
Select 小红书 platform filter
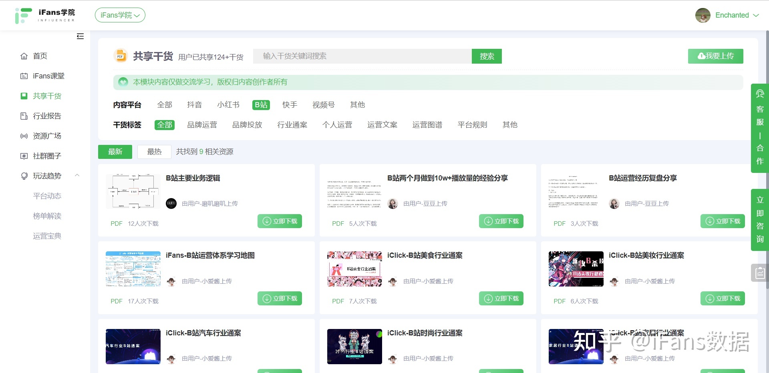[x=228, y=105]
